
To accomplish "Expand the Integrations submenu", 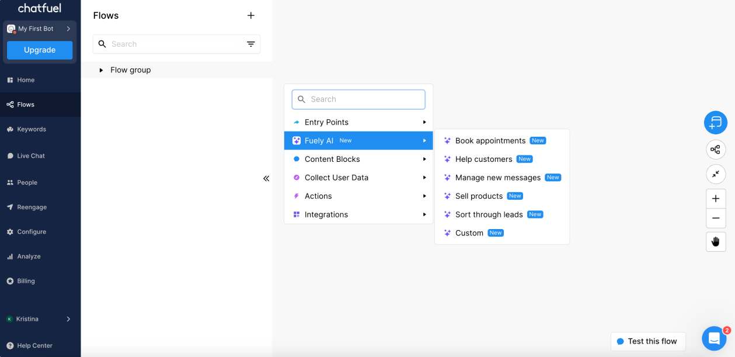I will pos(358,214).
